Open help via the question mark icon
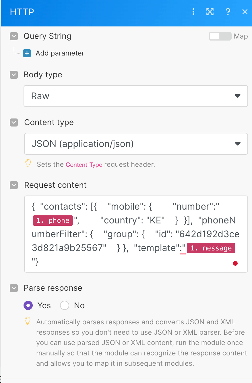 [x=228, y=12]
